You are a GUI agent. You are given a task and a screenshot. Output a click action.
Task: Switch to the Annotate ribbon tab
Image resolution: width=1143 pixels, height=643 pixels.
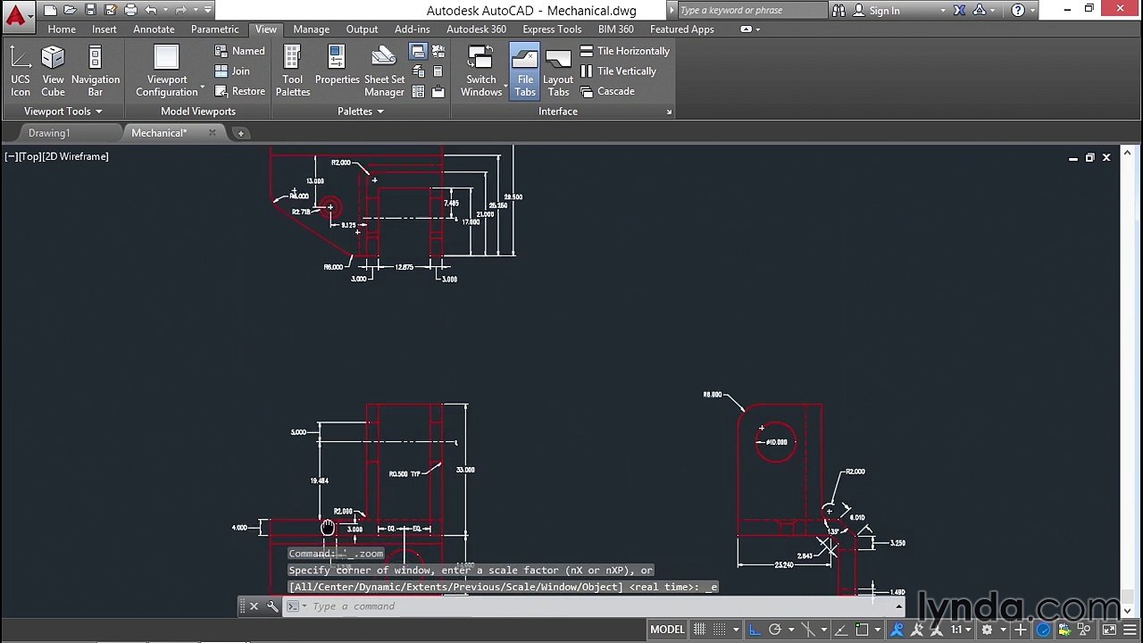click(x=154, y=29)
